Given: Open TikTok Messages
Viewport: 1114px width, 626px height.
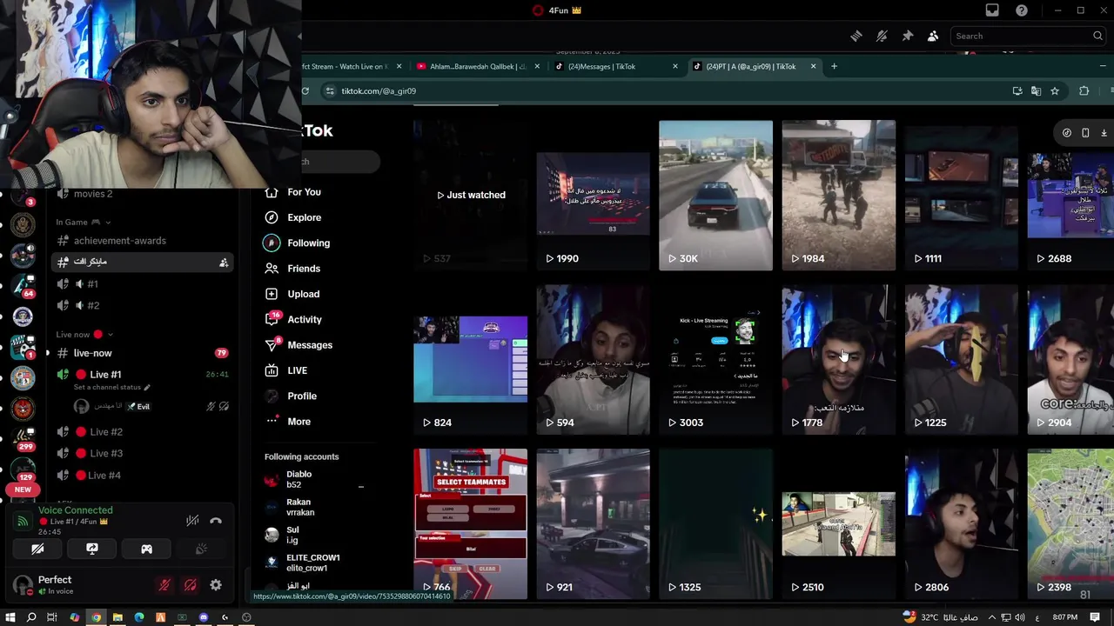Looking at the screenshot, I should tap(309, 345).
